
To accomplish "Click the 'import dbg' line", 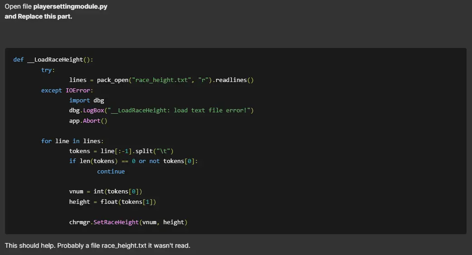I will point(87,100).
